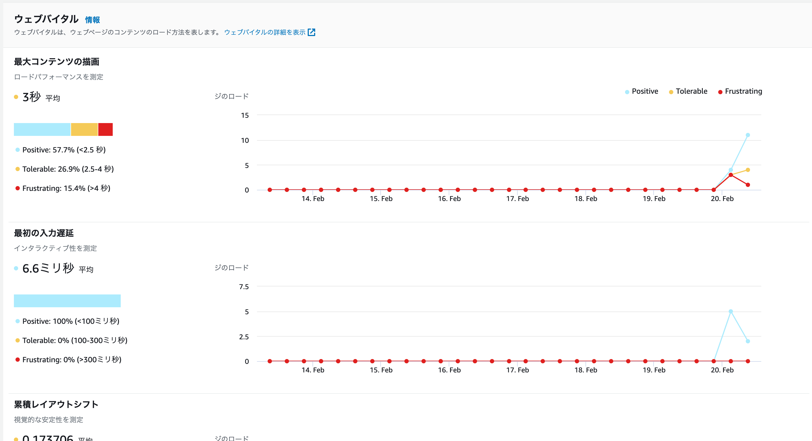Select the last red Frustrating point in LCP chart

[748, 185]
